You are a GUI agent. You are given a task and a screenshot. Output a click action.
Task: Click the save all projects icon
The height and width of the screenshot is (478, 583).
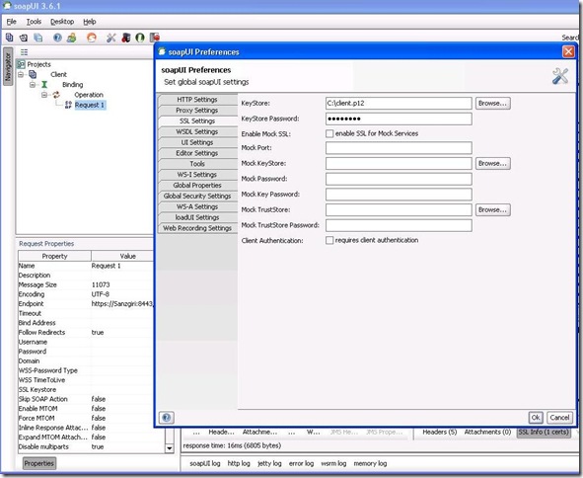(x=37, y=38)
